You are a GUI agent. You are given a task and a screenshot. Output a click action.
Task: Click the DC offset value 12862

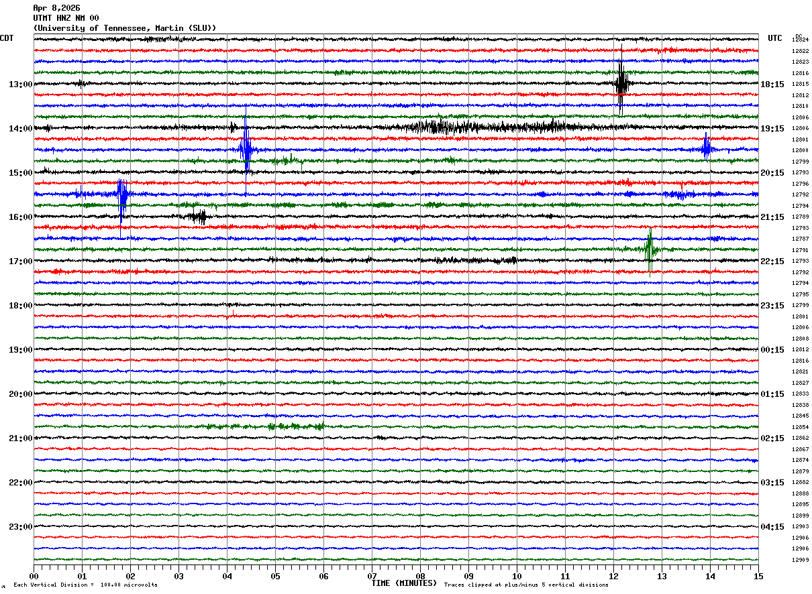800,438
